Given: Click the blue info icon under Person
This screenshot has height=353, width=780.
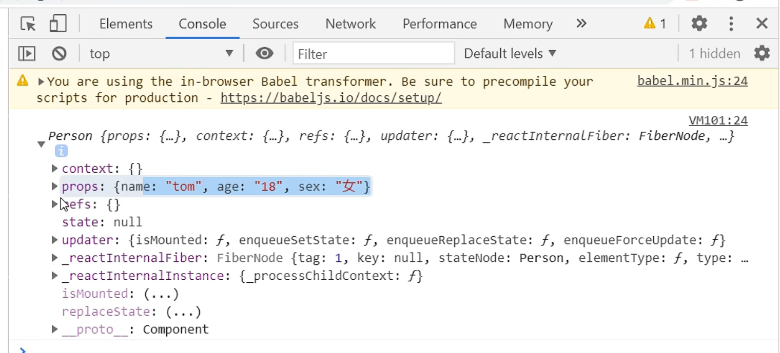Looking at the screenshot, I should [61, 151].
